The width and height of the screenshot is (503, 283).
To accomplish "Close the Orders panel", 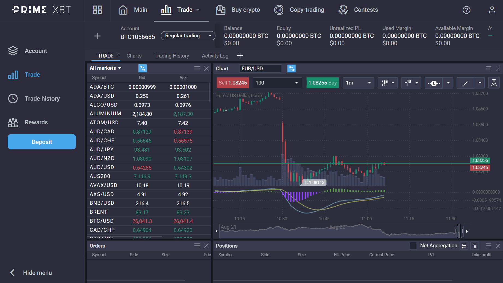I will [206, 246].
